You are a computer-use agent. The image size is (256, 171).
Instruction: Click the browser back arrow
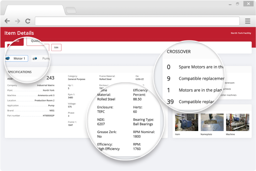pos(7,21)
